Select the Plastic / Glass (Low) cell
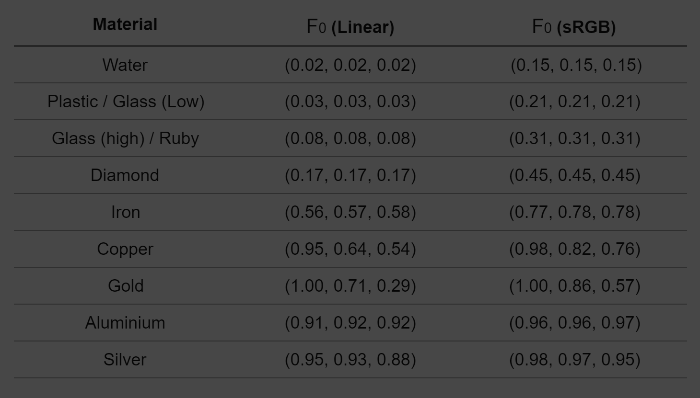Image resolution: width=700 pixels, height=398 pixels. [126, 102]
